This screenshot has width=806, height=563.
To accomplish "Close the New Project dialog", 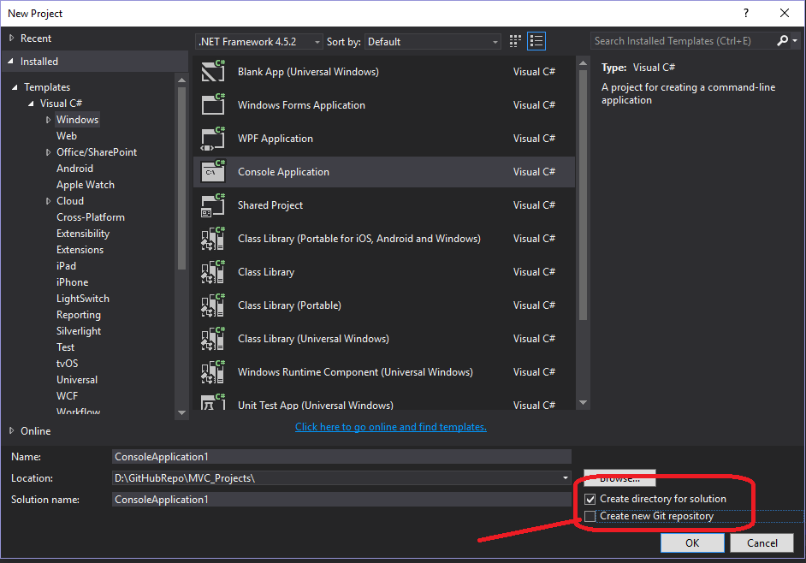I will (785, 13).
